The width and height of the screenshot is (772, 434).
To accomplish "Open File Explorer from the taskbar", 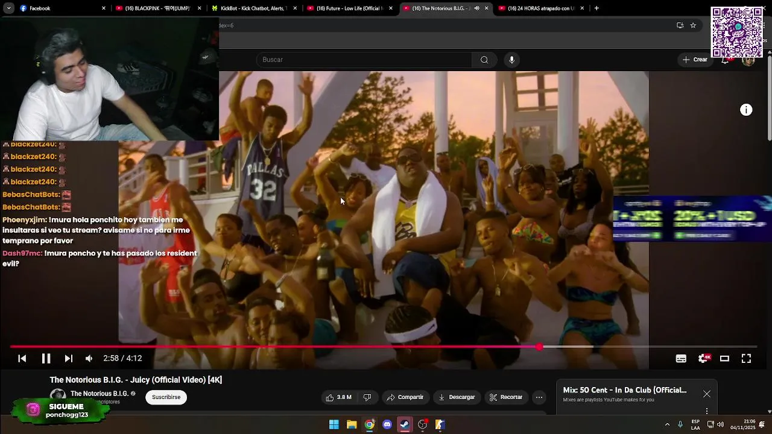I will [352, 424].
